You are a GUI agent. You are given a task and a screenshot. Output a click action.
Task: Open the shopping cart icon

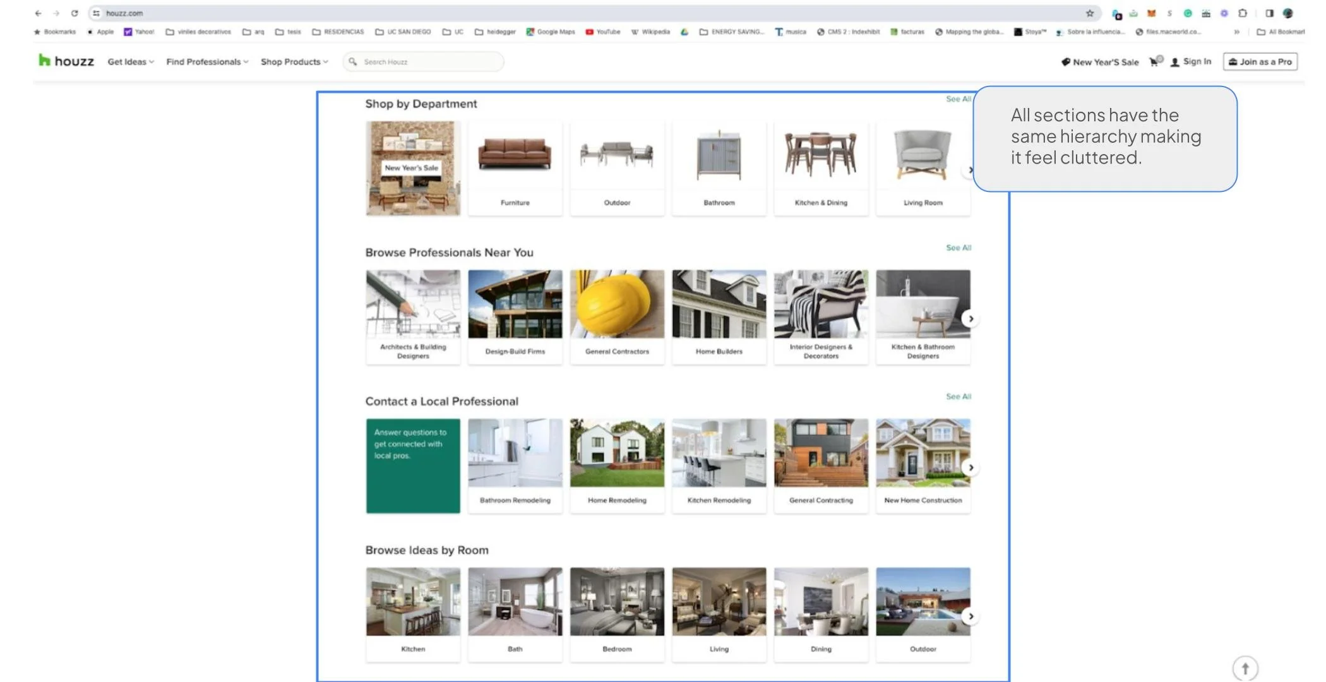click(1154, 61)
